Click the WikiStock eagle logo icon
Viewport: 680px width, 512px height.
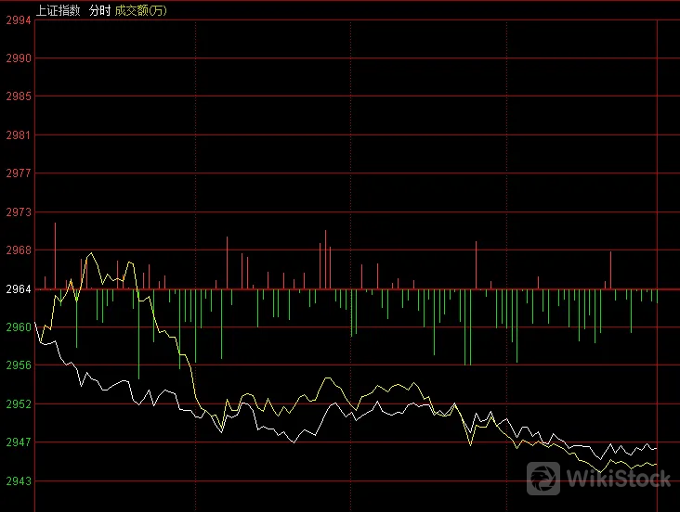(x=543, y=478)
